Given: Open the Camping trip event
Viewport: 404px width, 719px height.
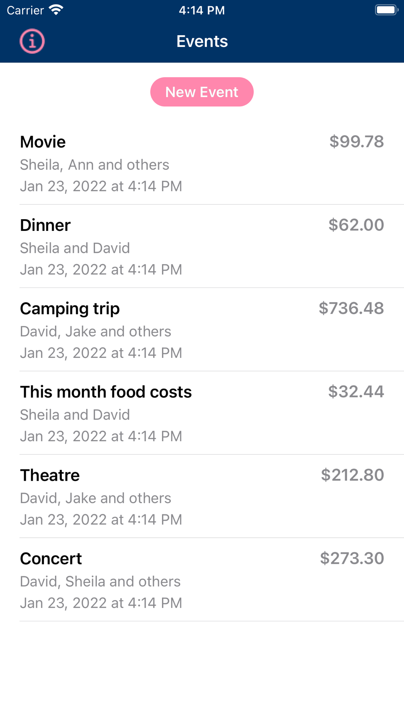Looking at the screenshot, I should coord(70,309).
